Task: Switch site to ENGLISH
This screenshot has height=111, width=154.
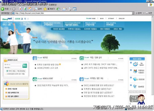Action: click(122, 18)
